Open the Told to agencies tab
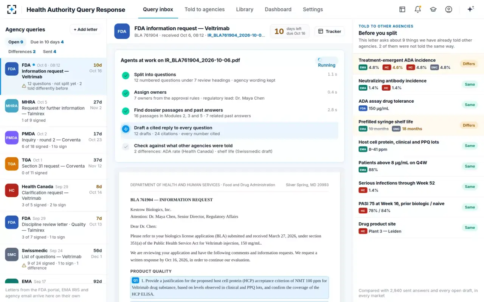Image resolution: width=484 pixels, height=302 pixels. pos(205,9)
